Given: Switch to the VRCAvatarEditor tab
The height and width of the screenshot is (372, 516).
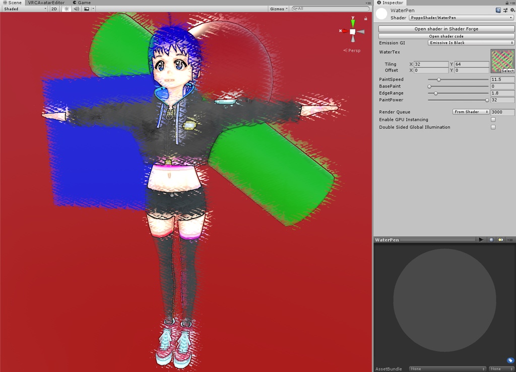Looking at the screenshot, I should click(x=46, y=3).
